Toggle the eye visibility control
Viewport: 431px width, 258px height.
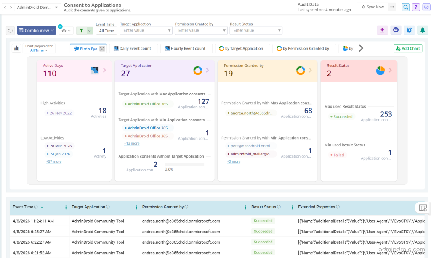pyautogui.click(x=66, y=31)
